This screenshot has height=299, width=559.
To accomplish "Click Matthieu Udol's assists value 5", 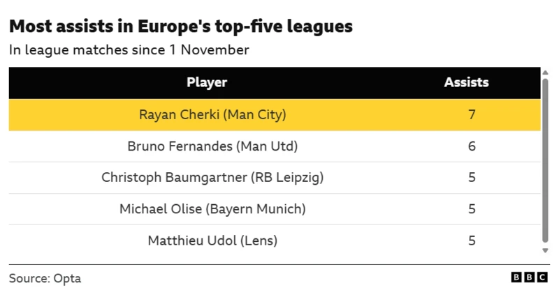I will (472, 240).
